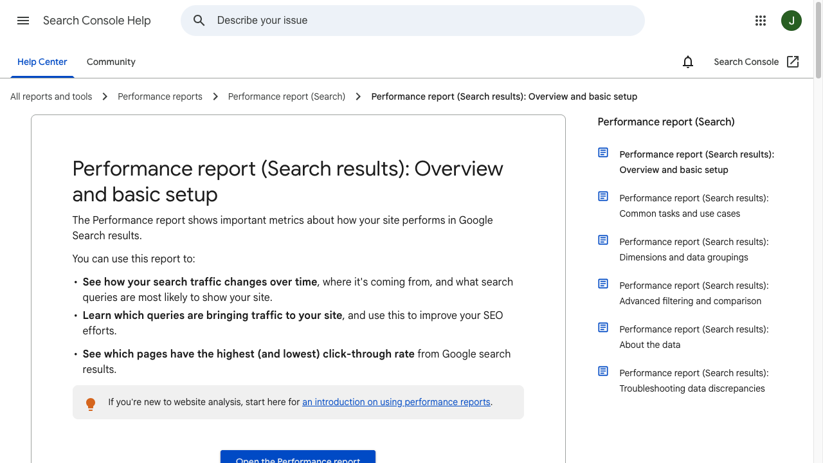Open the account avatar J
The image size is (823, 463).
tap(791, 21)
